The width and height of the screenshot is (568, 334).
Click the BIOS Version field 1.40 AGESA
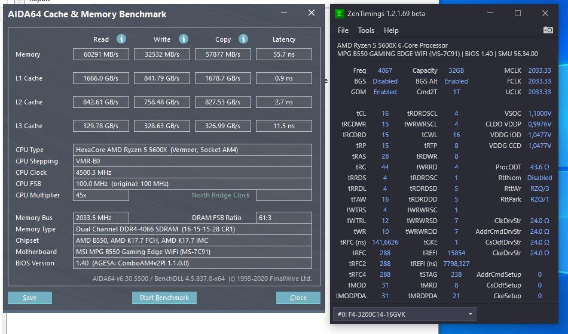pyautogui.click(x=193, y=263)
